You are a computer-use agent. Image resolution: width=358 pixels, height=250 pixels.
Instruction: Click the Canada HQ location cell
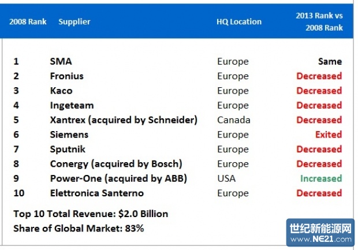pyautogui.click(x=233, y=120)
